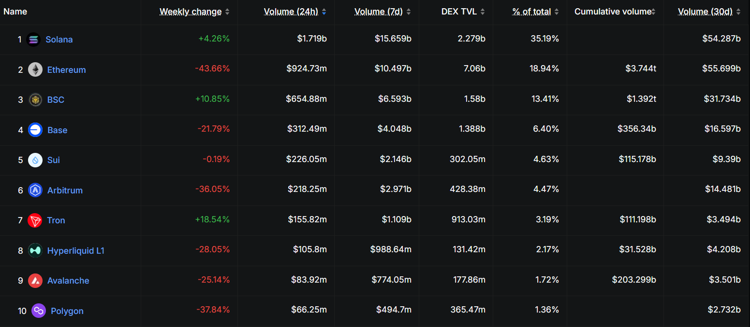750x327 pixels.
Task: Select Ethereum's 24h volume $924.73m
Action: click(x=307, y=69)
